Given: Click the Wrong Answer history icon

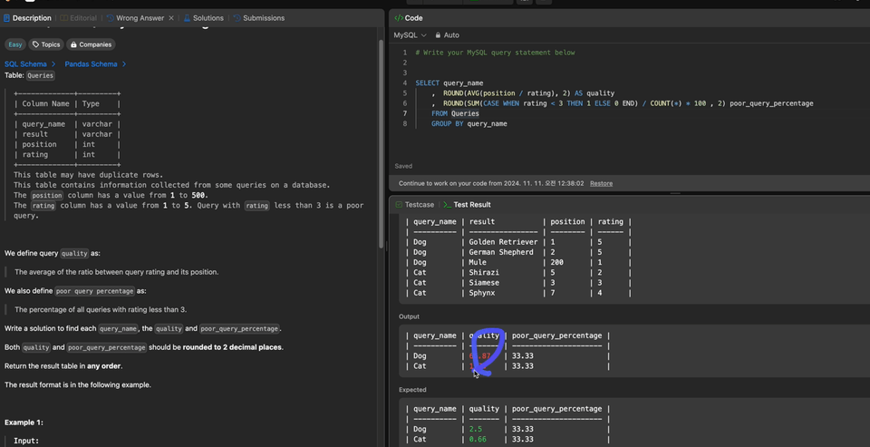Looking at the screenshot, I should pos(110,18).
